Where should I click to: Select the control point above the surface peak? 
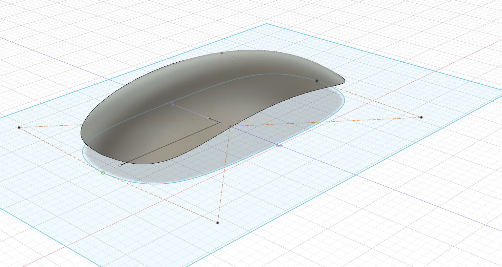tap(222, 53)
